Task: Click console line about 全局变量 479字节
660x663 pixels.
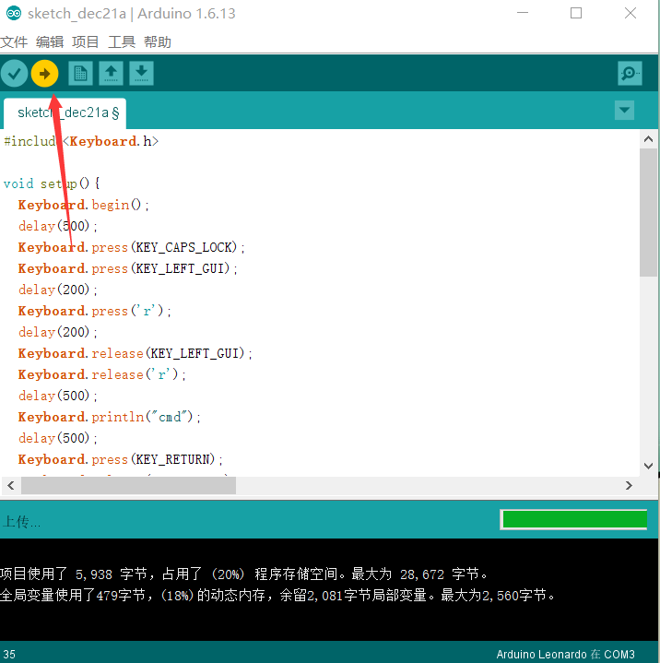Action: (x=277, y=596)
